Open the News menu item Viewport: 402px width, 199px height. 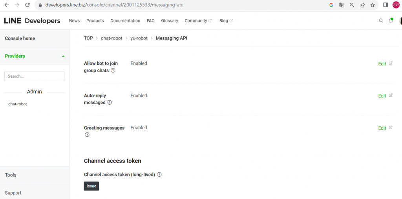click(x=74, y=21)
